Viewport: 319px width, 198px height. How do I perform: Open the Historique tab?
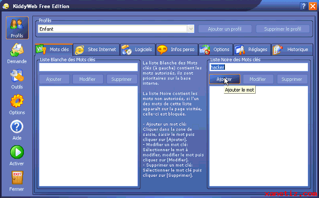tap(292, 49)
